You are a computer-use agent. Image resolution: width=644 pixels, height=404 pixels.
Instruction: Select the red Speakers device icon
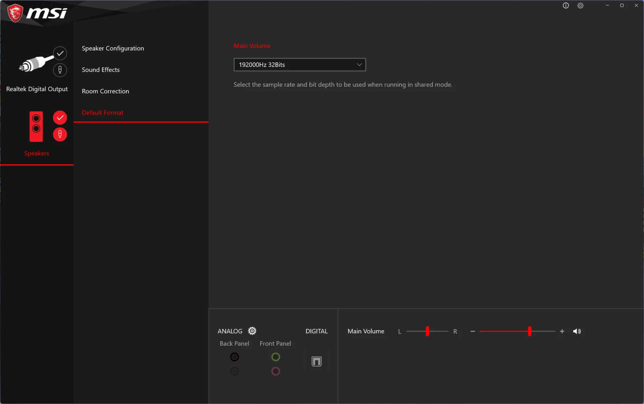click(36, 127)
